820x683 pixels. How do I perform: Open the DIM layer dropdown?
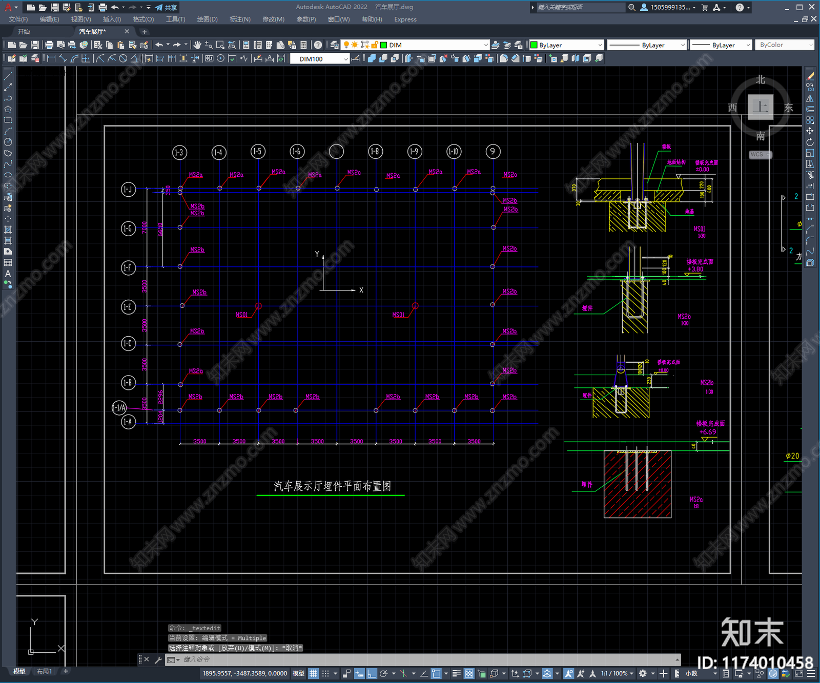click(435, 45)
